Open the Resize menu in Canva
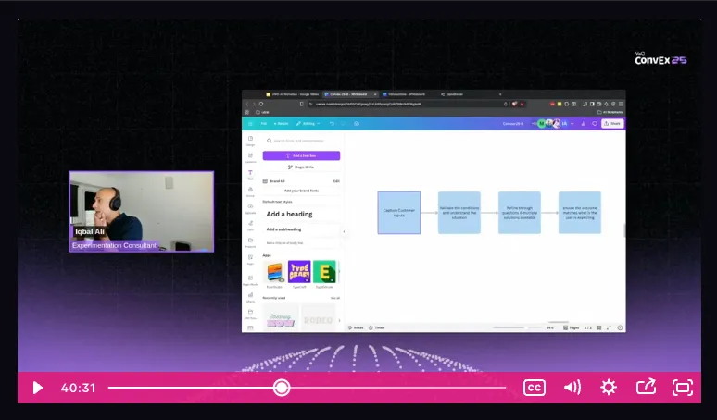The width and height of the screenshot is (717, 420). [x=281, y=124]
